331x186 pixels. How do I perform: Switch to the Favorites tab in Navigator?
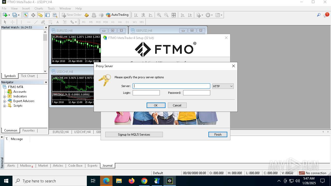pyautogui.click(x=28, y=130)
